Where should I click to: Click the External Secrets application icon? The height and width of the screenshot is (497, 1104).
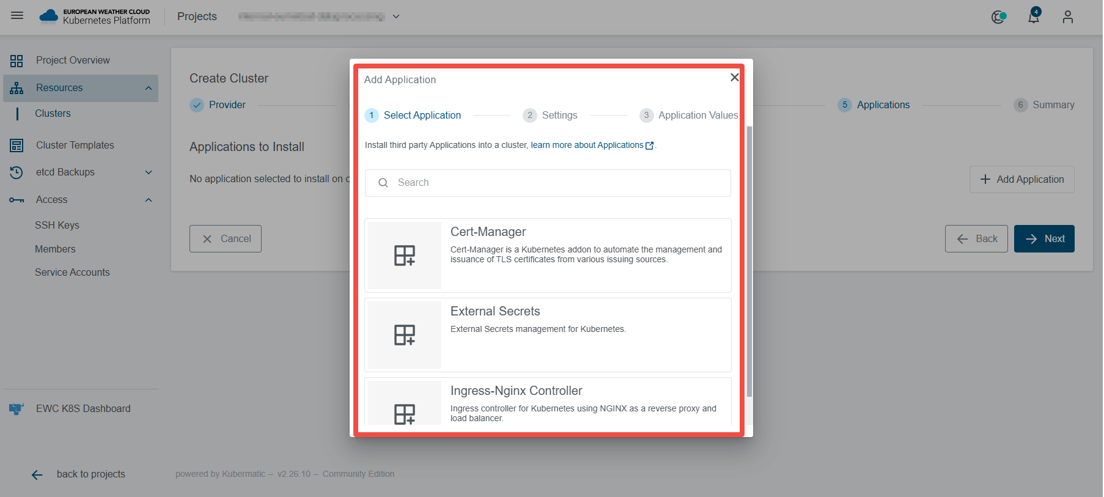405,335
